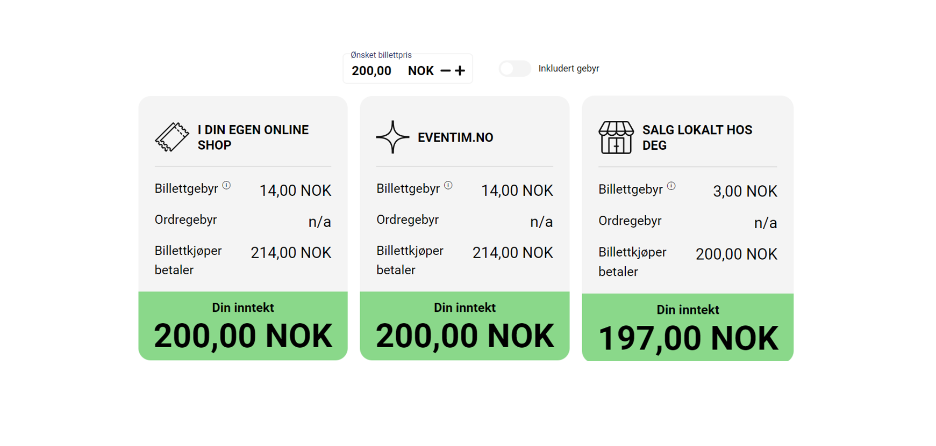The width and height of the screenshot is (936, 446).
Task: Open Billettgebyr info icon in online shop card
Action: coord(226,185)
